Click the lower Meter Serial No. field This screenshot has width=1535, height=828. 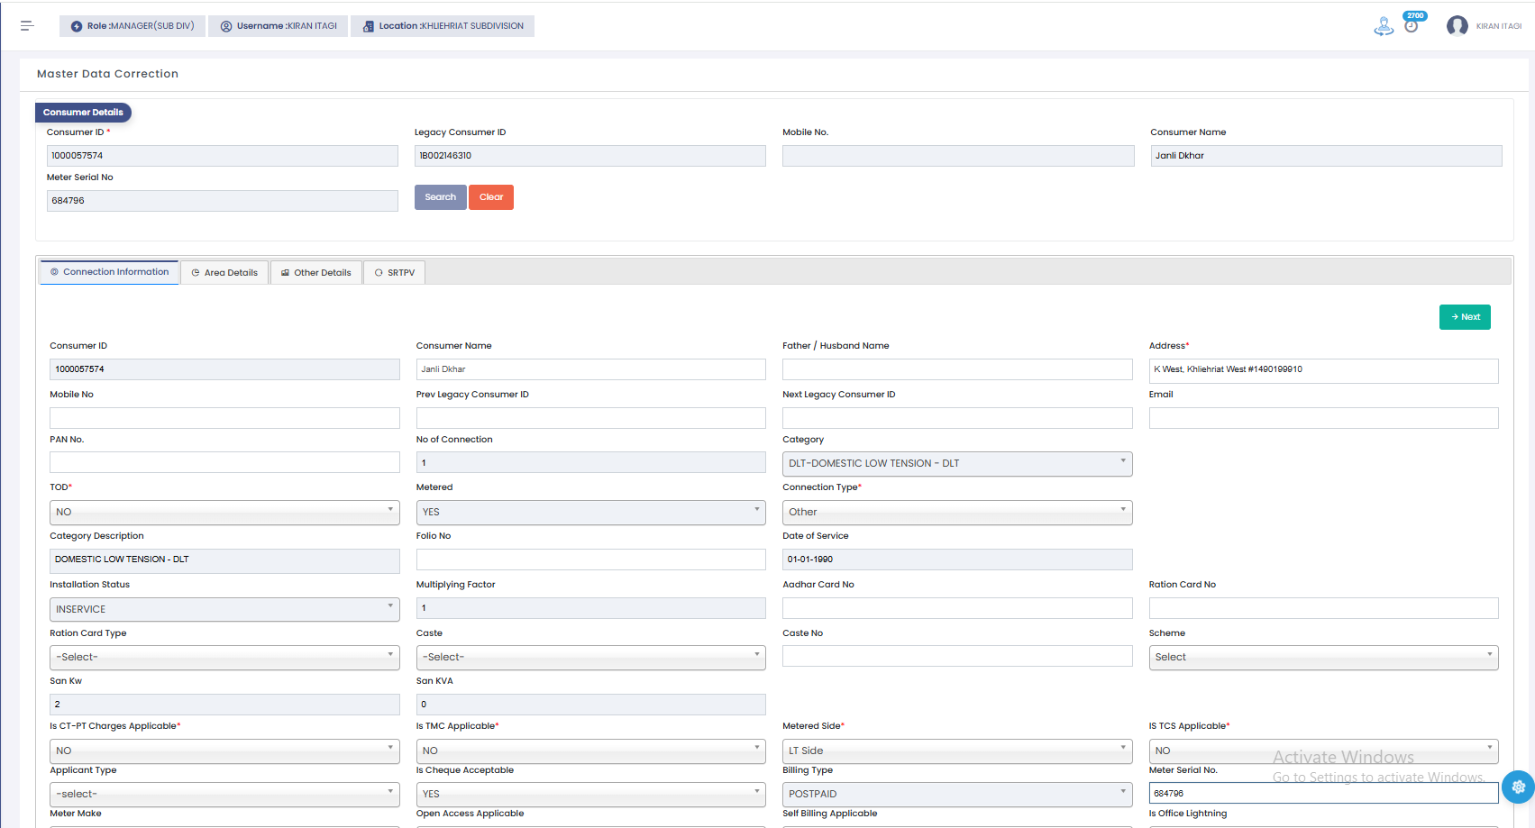pos(1323,793)
